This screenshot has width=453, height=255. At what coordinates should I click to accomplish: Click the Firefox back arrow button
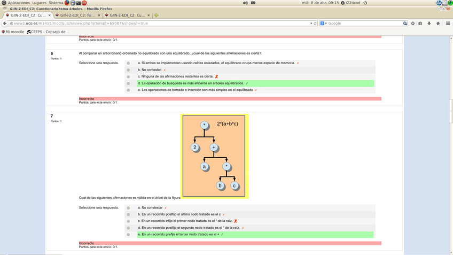tap(5, 24)
